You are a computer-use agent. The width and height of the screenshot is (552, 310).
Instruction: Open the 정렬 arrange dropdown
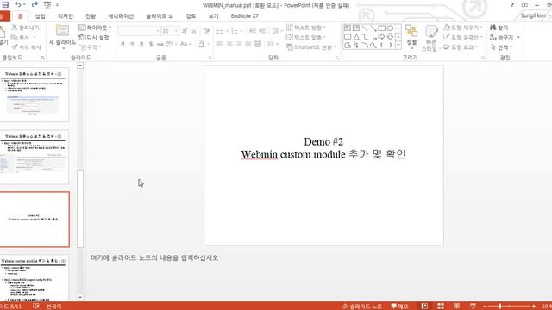click(411, 36)
